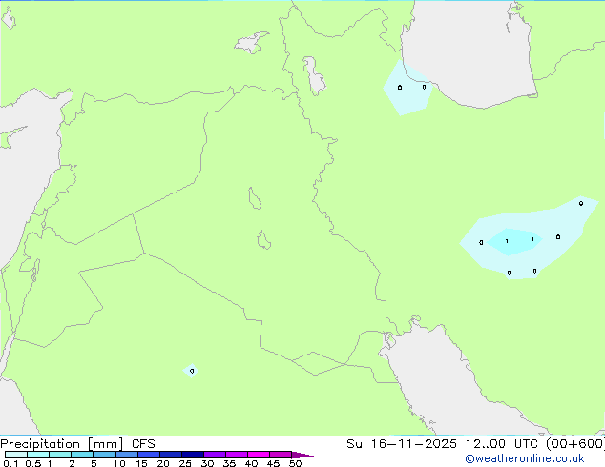Select the 'CFS' model label
Image resolution: width=605 pixels, height=467 pixels.
143,444
